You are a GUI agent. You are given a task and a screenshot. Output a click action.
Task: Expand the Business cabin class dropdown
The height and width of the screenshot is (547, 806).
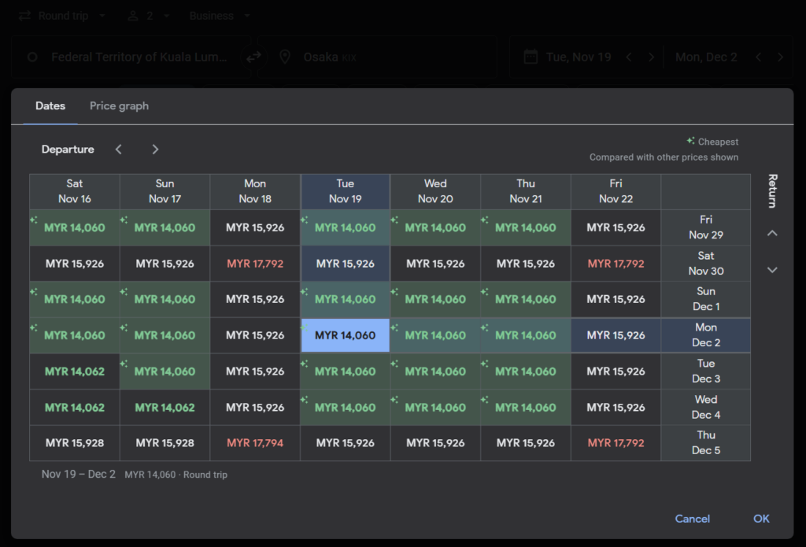[219, 16]
